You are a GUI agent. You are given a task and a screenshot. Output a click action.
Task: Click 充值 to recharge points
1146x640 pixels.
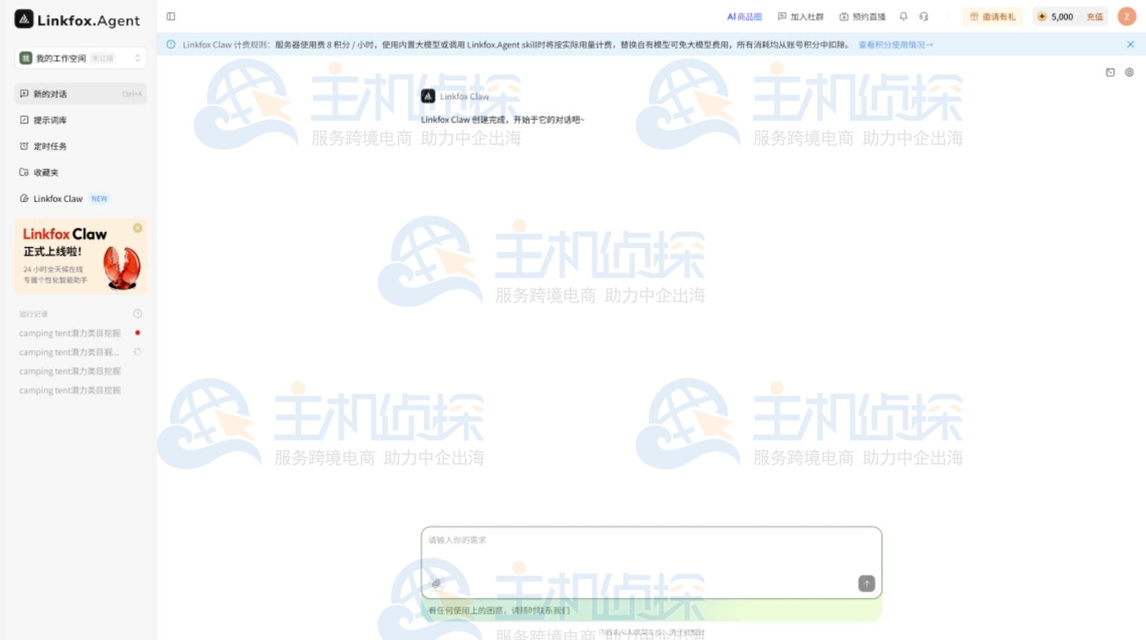(1095, 17)
